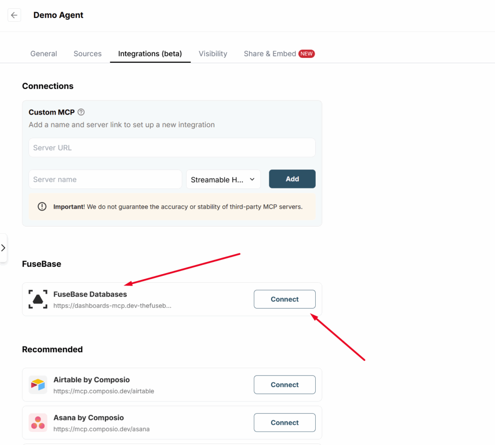Click the Custom MCP help icon
Screen dimensions: 495x445
81,112
